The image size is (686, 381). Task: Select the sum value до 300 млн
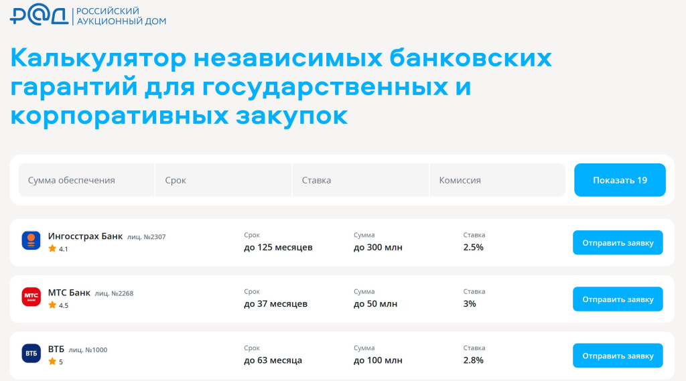pos(378,248)
